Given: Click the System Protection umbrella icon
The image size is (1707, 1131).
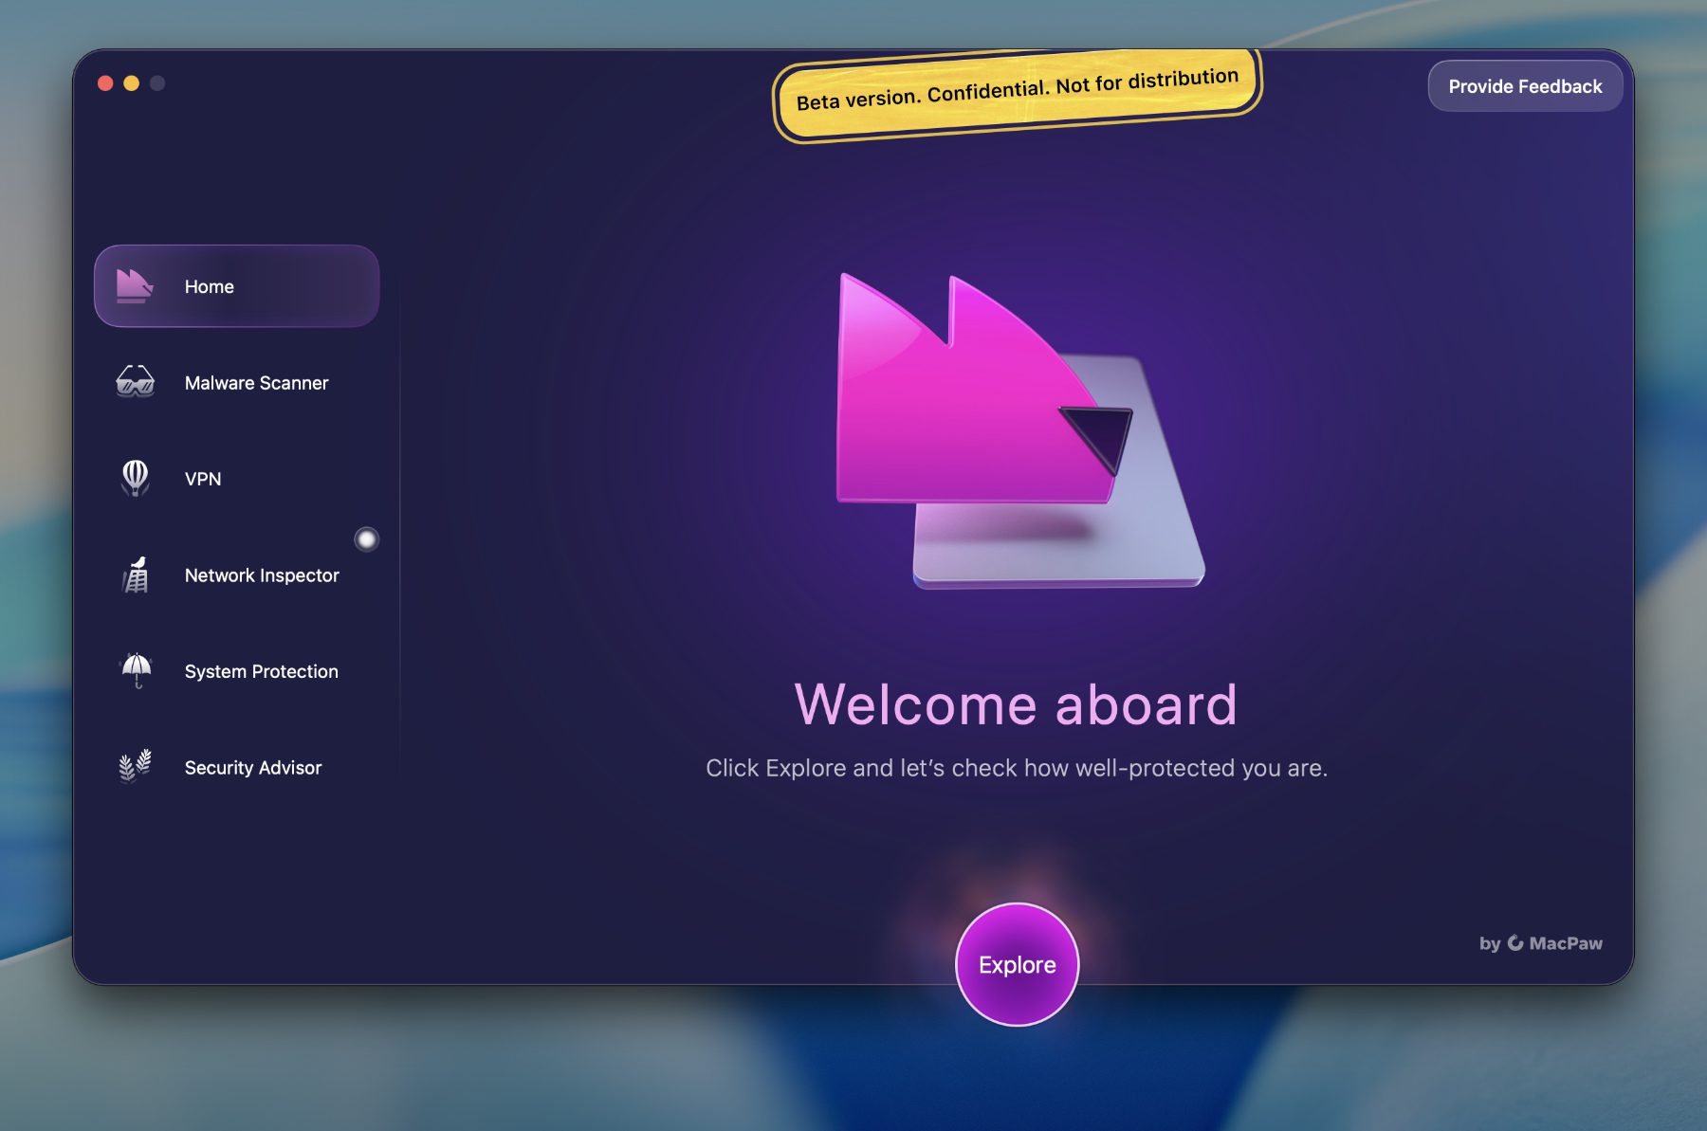Looking at the screenshot, I should click(137, 670).
